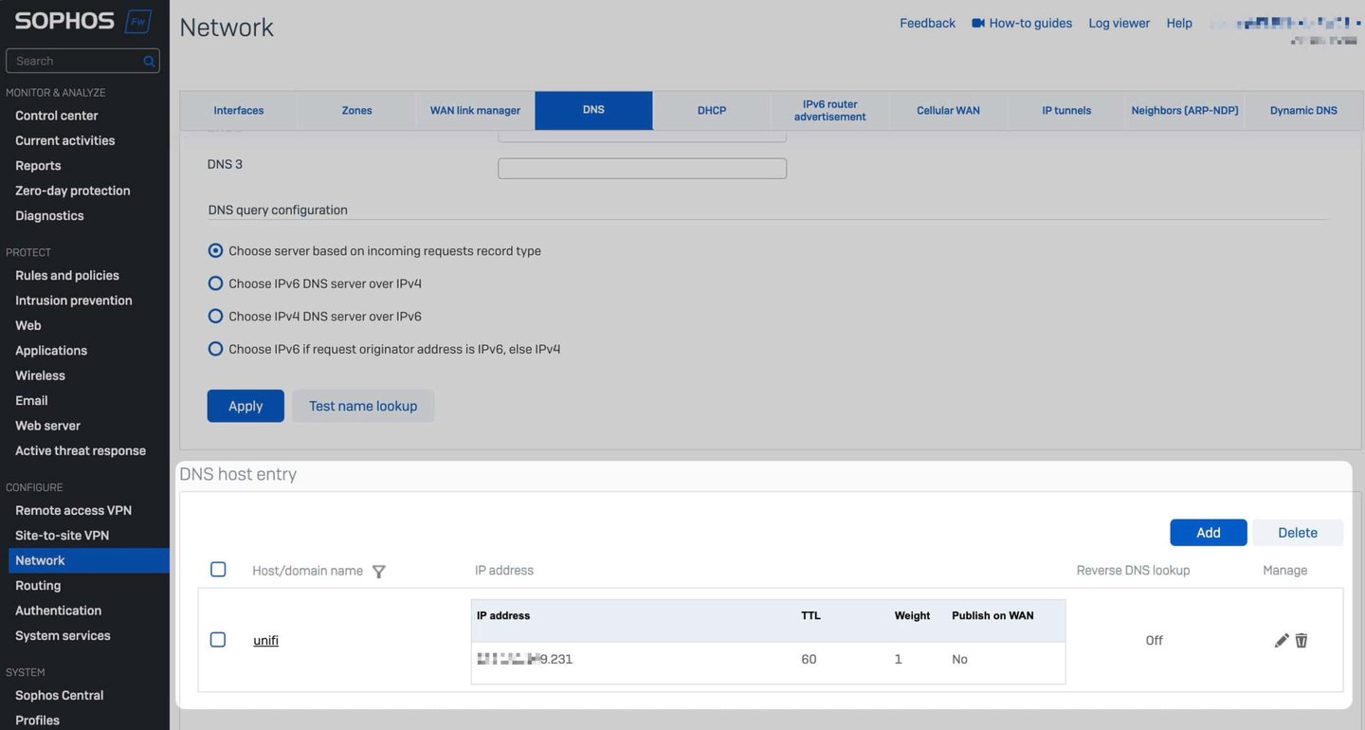Switch to the Zones tab
The height and width of the screenshot is (730, 1365).
[357, 111]
